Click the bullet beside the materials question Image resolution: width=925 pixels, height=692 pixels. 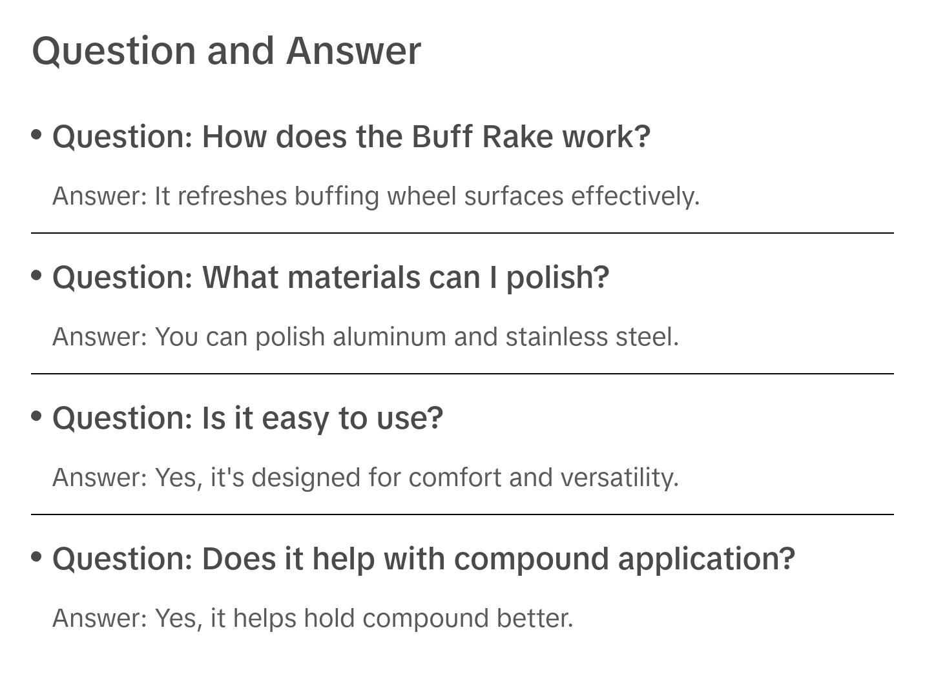37,275
